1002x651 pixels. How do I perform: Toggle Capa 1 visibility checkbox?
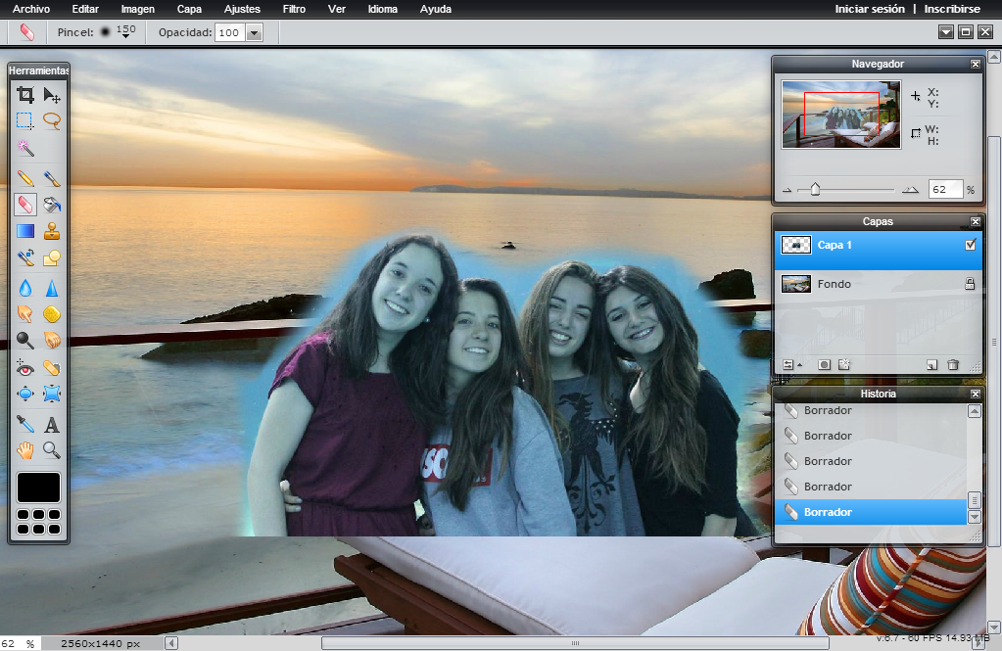click(970, 245)
